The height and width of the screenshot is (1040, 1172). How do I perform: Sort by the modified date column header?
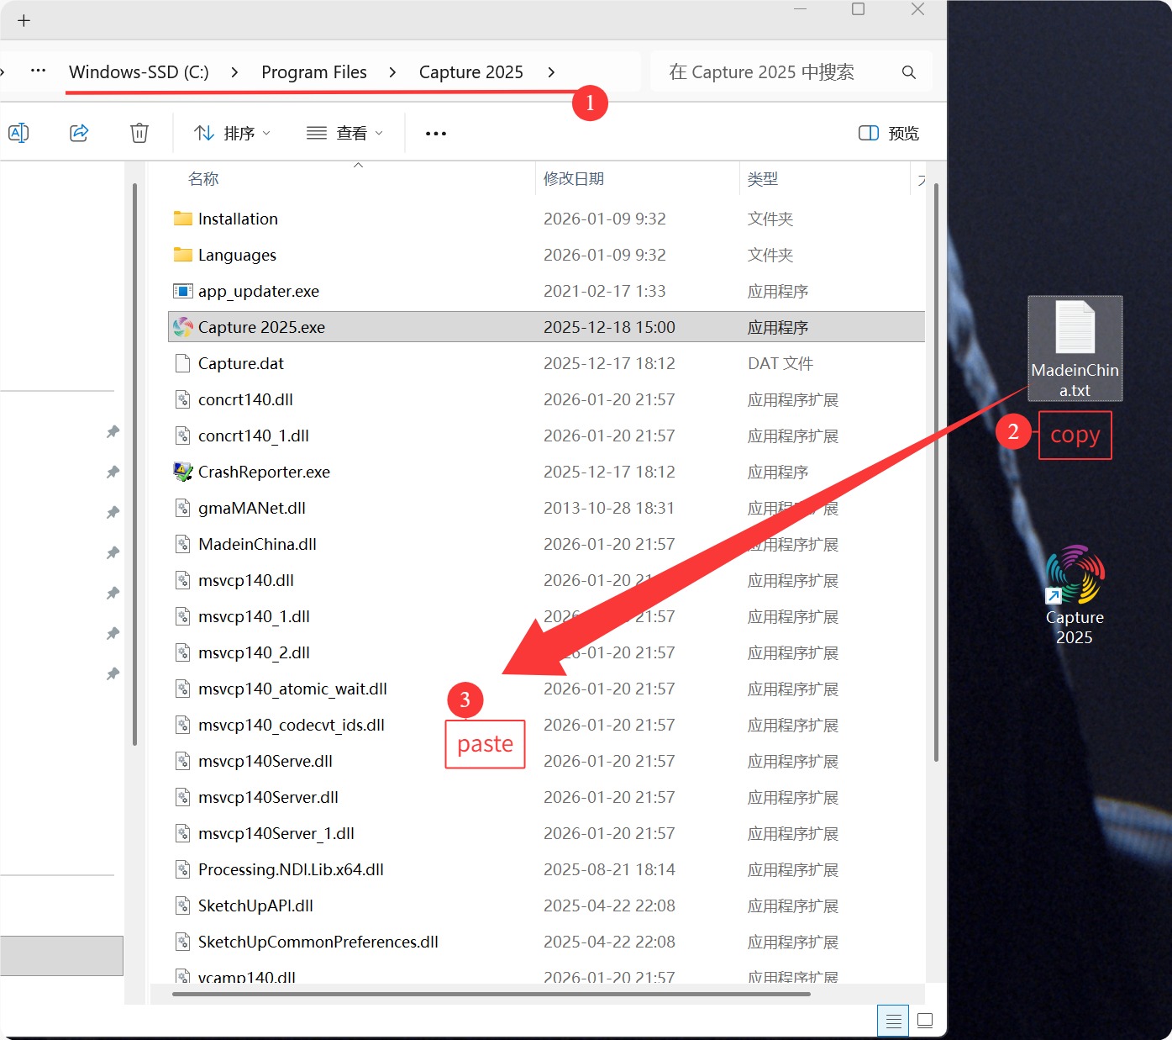click(574, 179)
